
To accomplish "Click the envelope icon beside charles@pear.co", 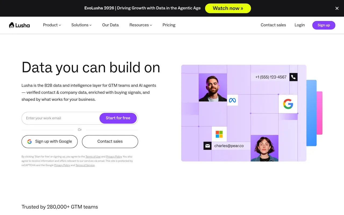I will click(x=207, y=146).
